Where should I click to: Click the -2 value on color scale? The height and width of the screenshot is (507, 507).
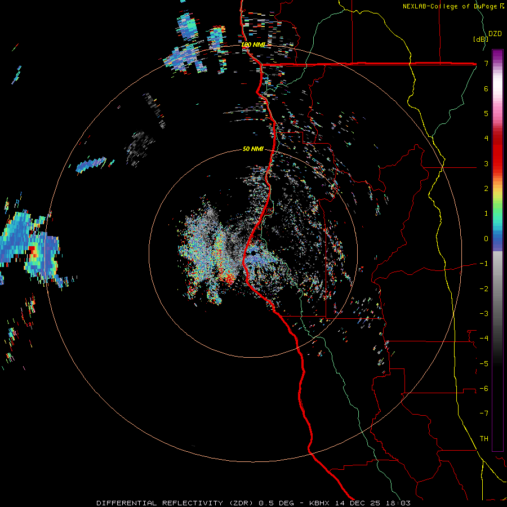484,288
